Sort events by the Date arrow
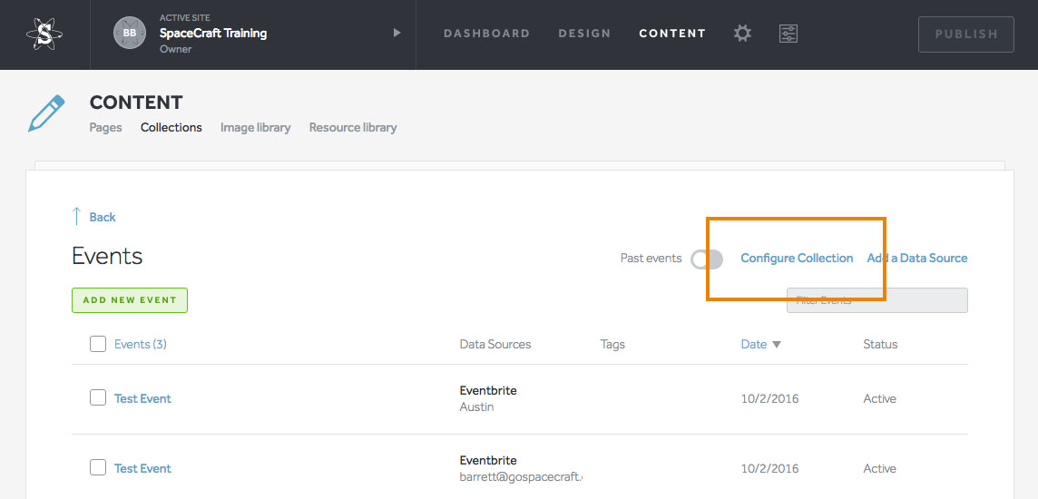 776,345
